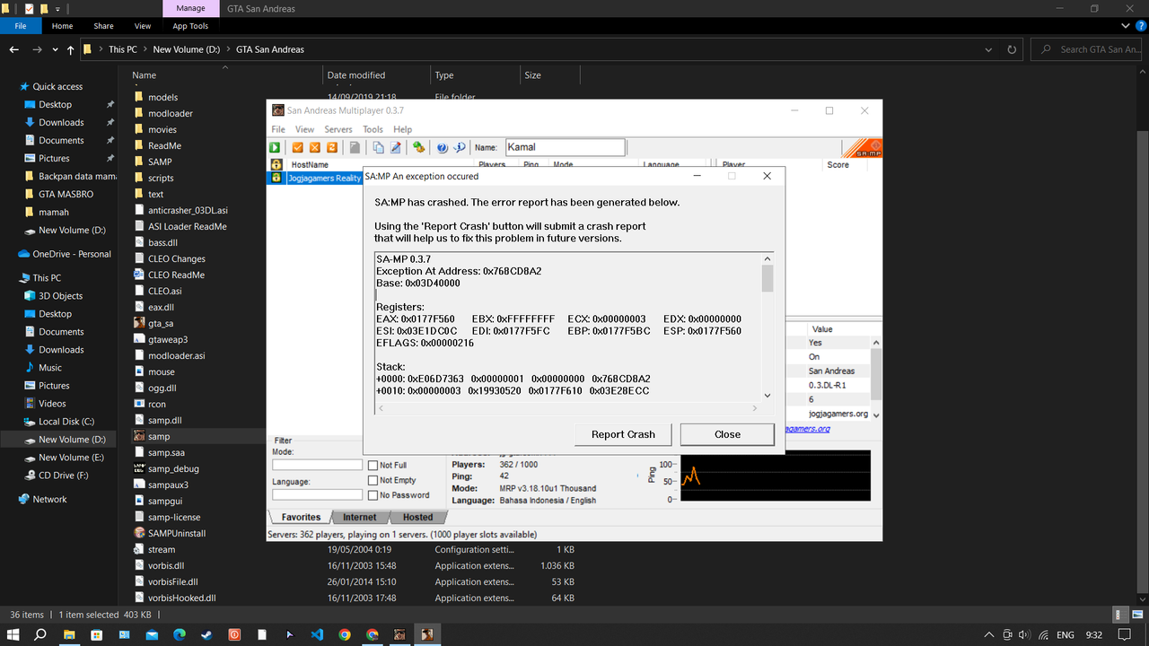This screenshot has height=646, width=1149.
Task: Open the Tools menu in SA-MP
Action: (373, 129)
